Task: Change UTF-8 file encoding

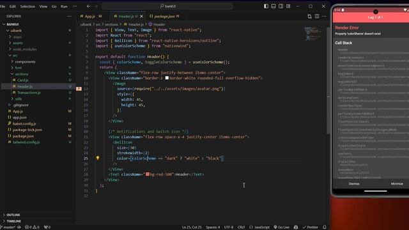Action: click(x=229, y=227)
